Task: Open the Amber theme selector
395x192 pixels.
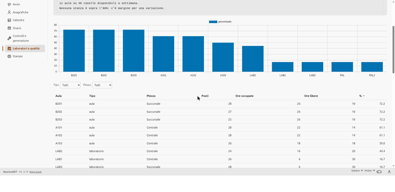Action: coord(370,171)
